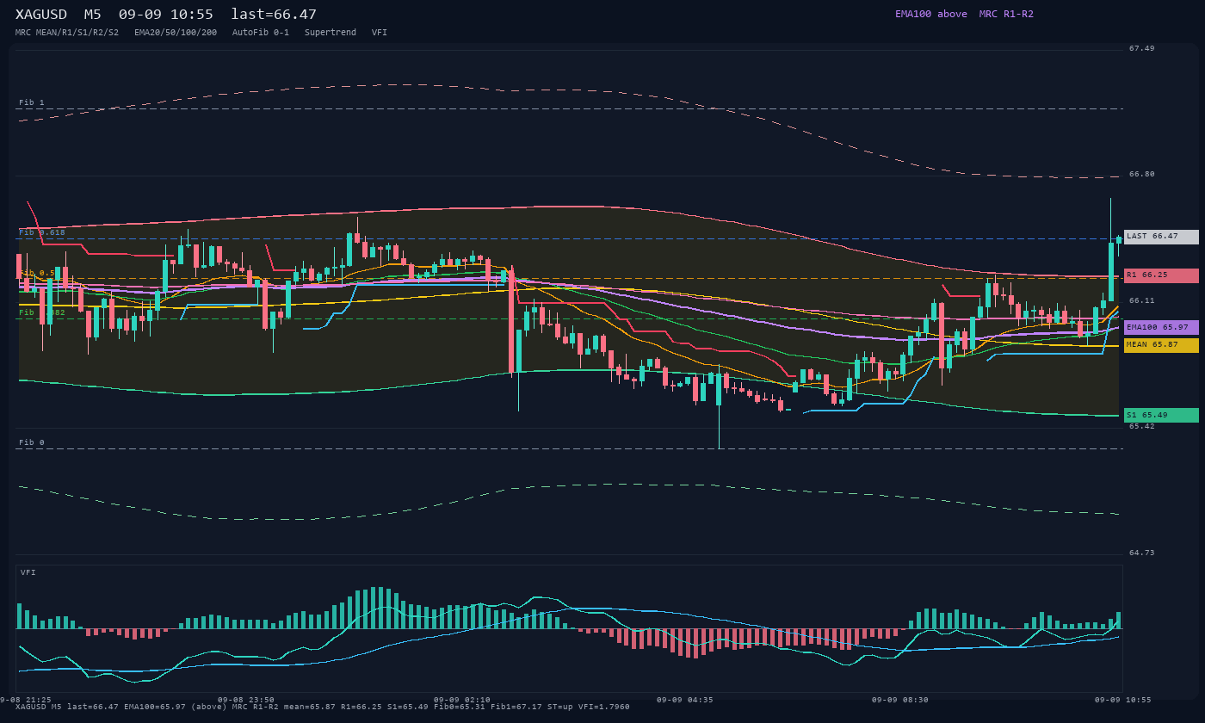Click the 65.42 price axis label
The width and height of the screenshot is (1205, 723).
coord(1142,426)
